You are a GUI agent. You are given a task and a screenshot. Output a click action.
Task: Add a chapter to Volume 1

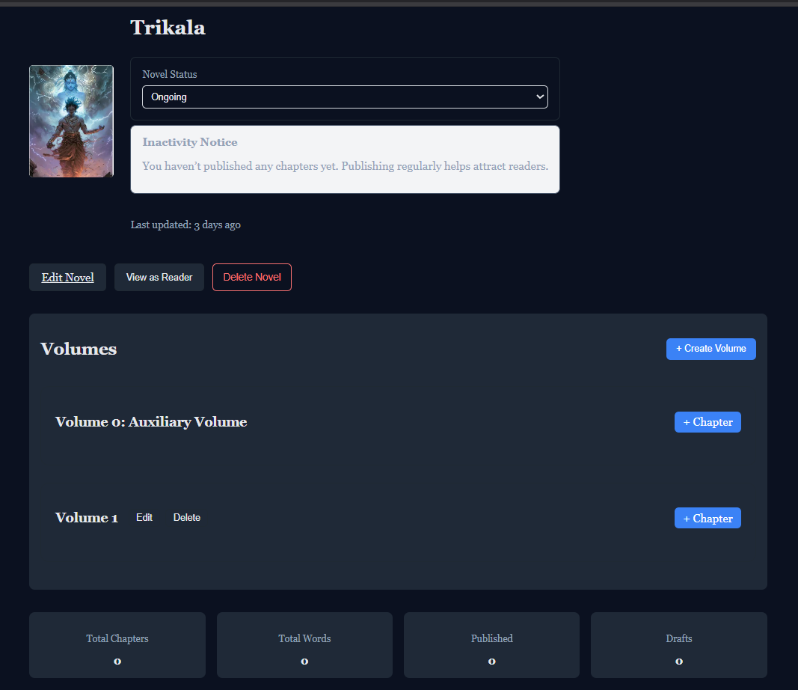click(x=708, y=518)
